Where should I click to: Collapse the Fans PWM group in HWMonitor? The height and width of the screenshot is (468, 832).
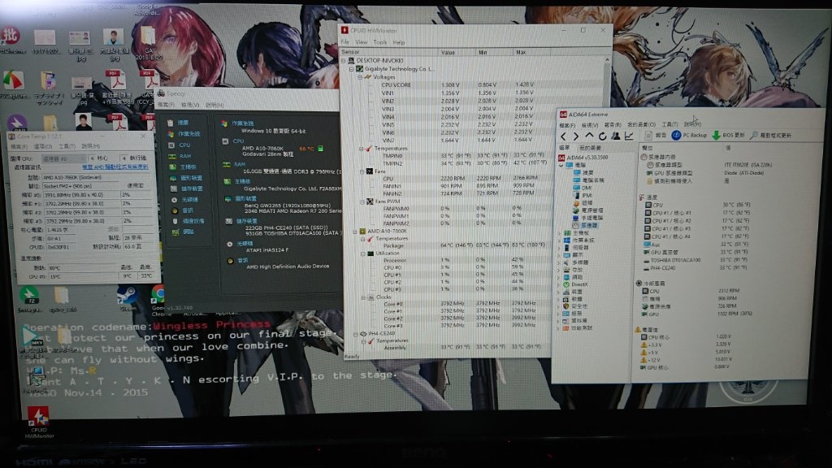coord(363,201)
